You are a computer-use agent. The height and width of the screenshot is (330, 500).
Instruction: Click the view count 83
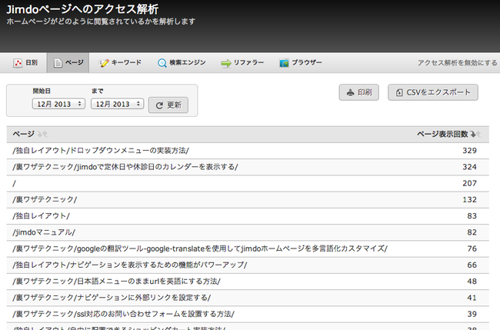[x=472, y=216]
